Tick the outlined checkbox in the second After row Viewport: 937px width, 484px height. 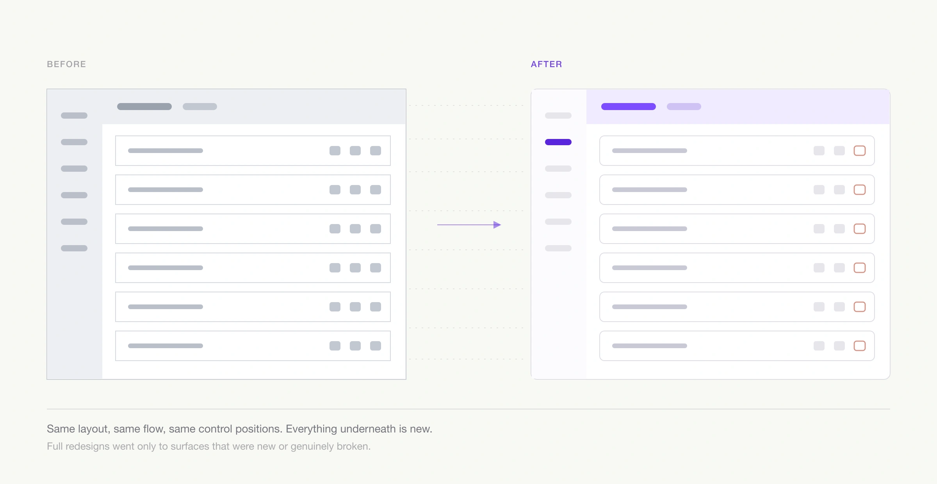[860, 190]
